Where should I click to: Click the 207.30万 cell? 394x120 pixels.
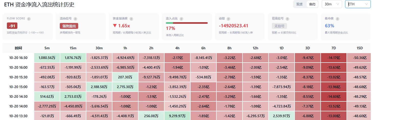(x=125, y=77)
